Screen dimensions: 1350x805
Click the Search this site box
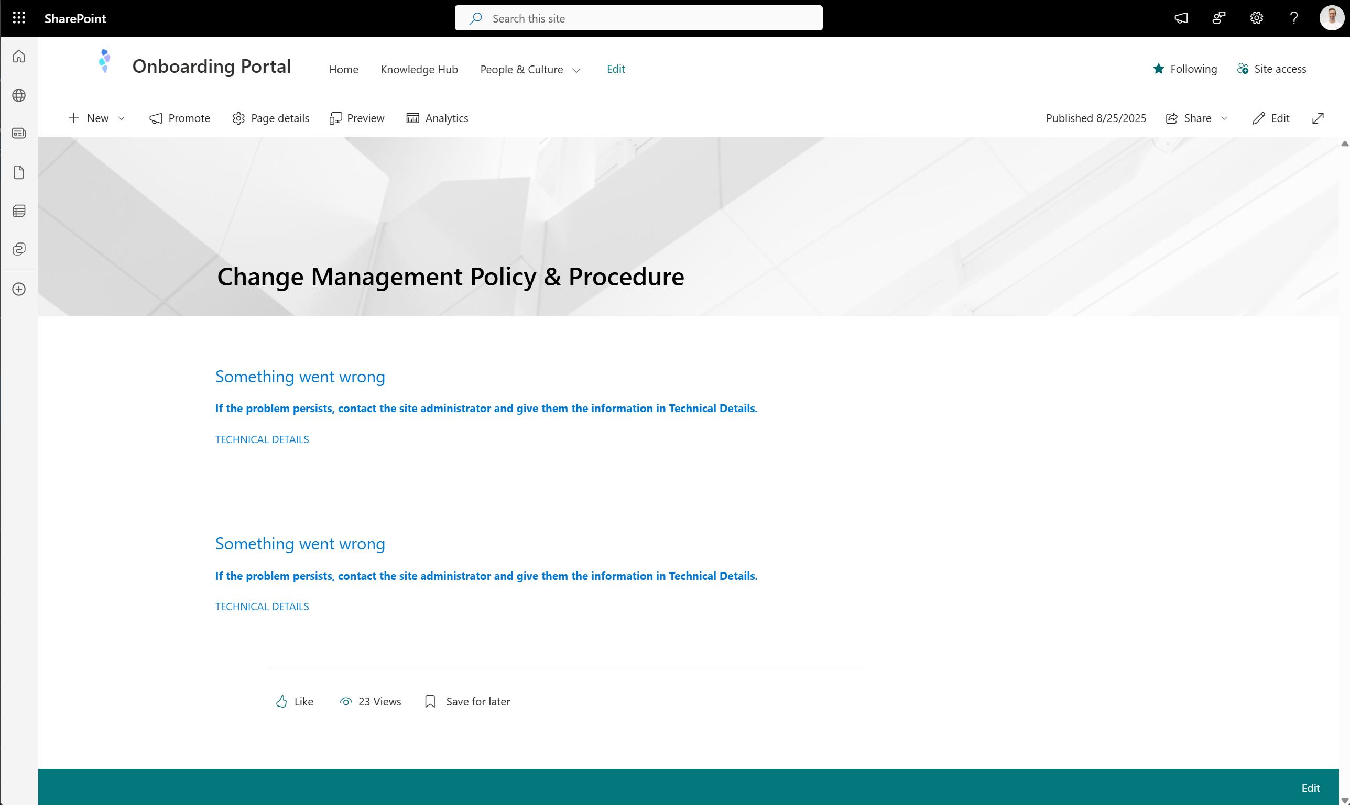638,18
